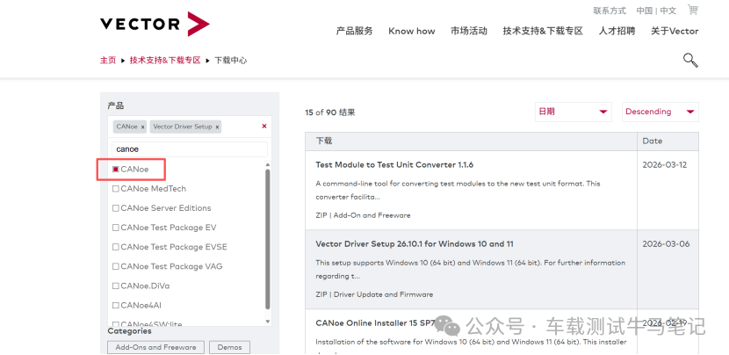Open the 人才招聘 menu
Screen dimensions: 729x355
(x=617, y=31)
